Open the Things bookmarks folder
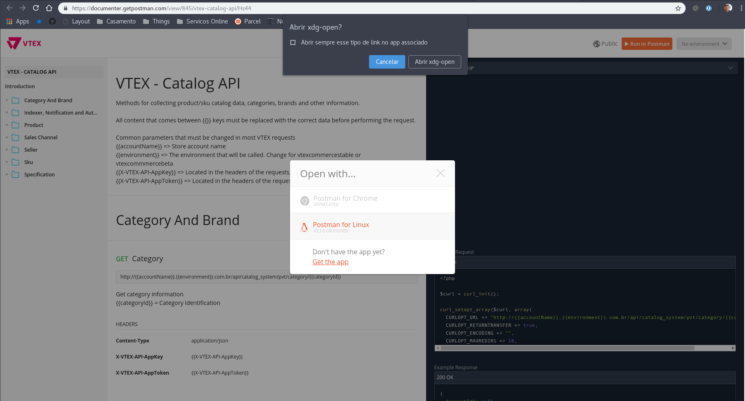This screenshot has width=745, height=401. (156, 21)
